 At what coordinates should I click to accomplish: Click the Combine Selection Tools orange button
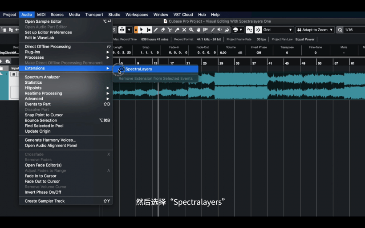click(x=136, y=30)
